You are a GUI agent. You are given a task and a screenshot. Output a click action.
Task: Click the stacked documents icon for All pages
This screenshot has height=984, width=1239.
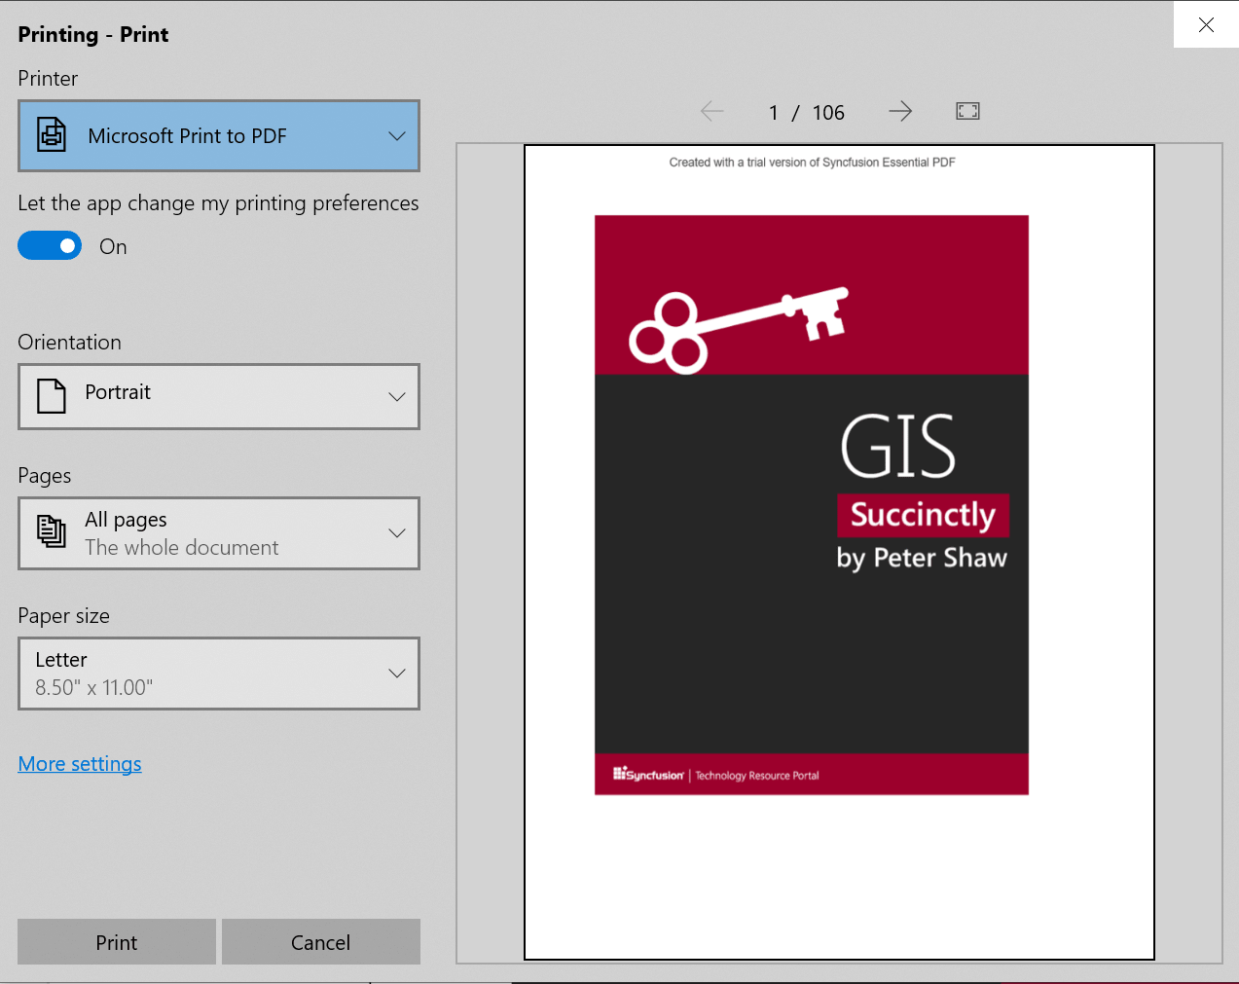(52, 532)
